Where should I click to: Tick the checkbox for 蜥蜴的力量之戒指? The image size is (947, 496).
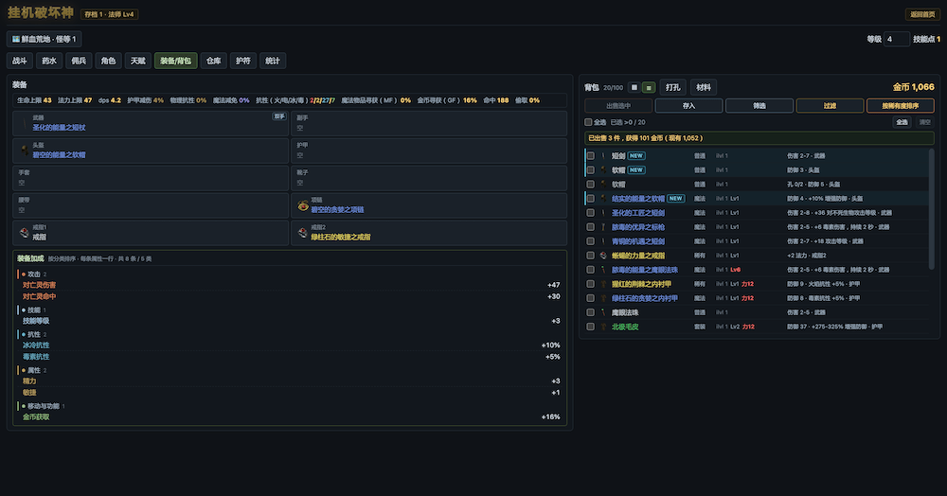pos(591,256)
